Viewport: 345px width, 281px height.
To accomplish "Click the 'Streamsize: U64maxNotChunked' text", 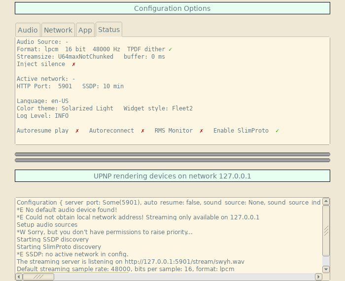I will tap(65, 57).
